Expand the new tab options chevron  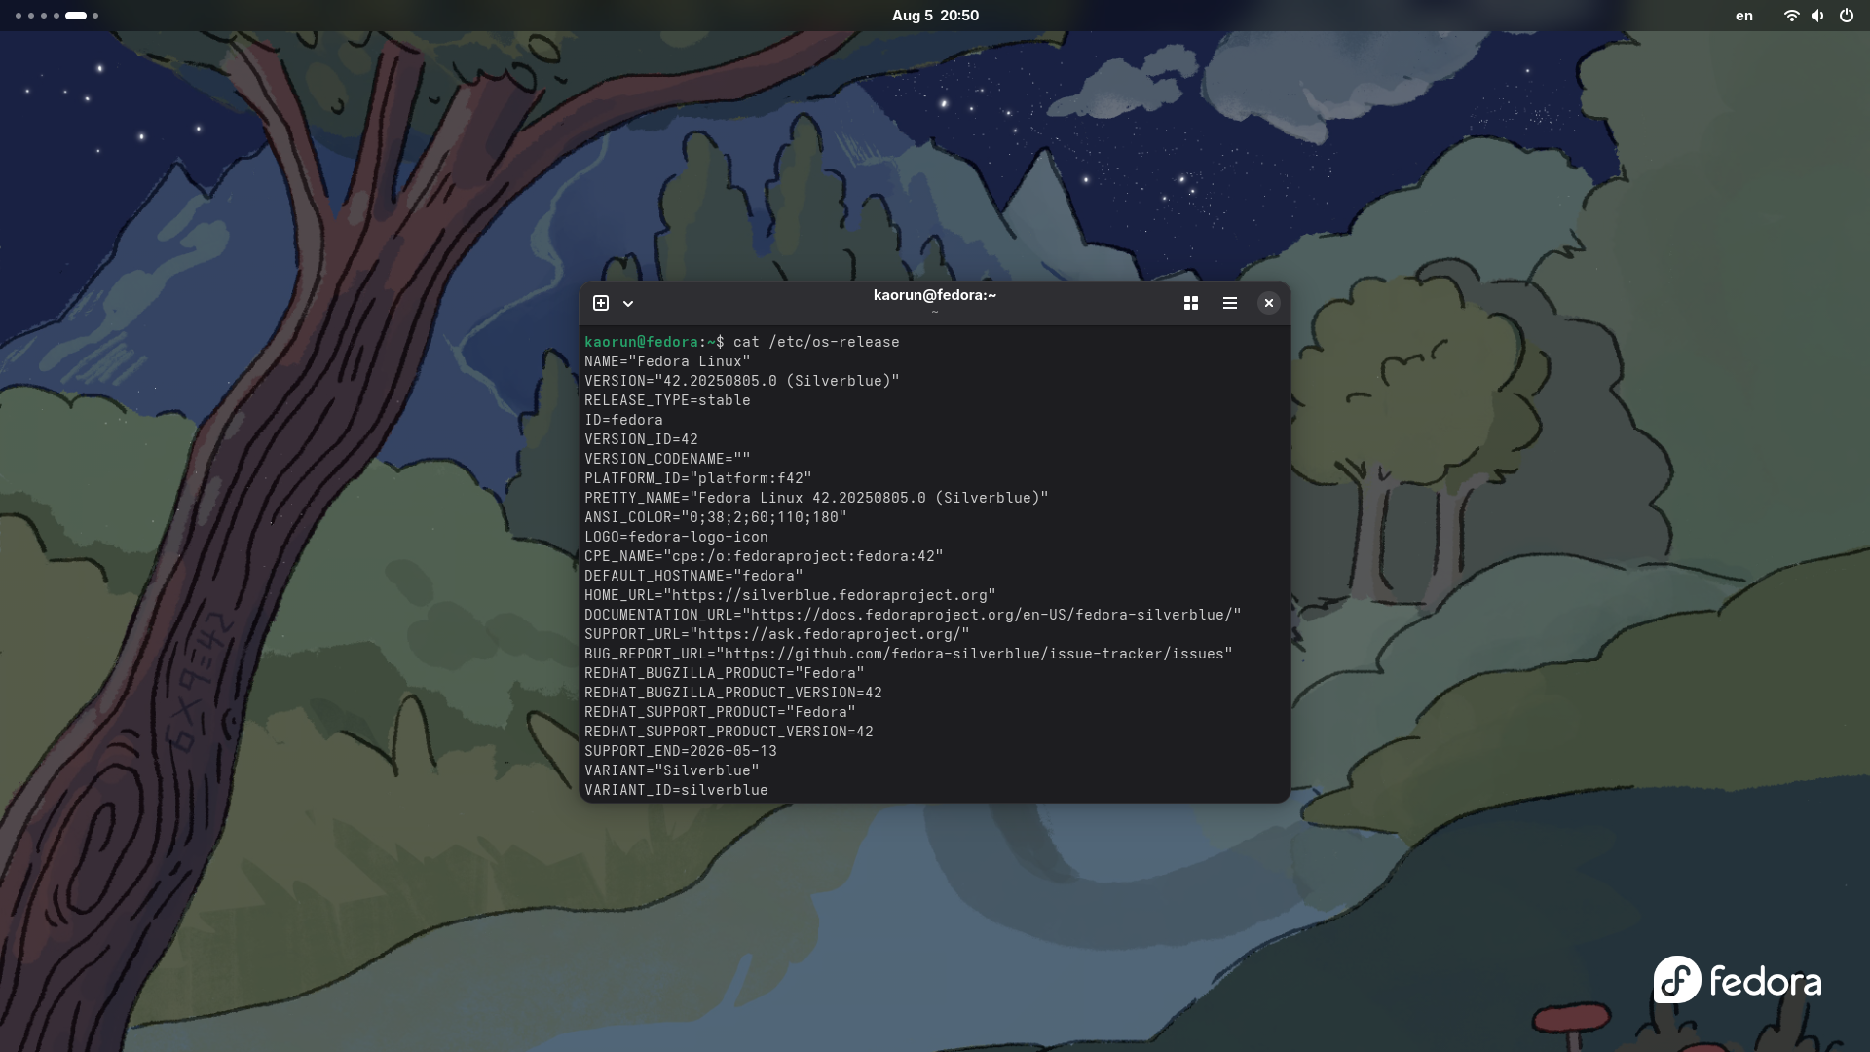click(x=628, y=304)
